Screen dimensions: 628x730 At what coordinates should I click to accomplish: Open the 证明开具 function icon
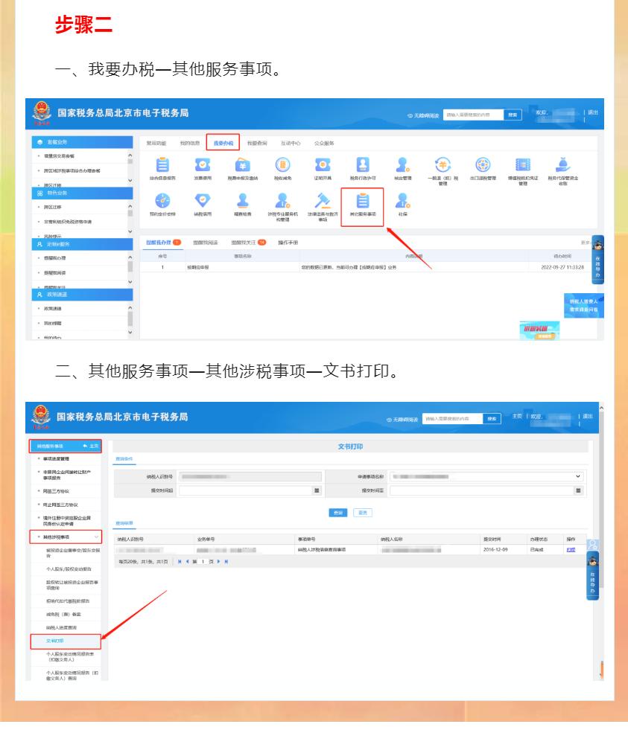pyautogui.click(x=323, y=165)
